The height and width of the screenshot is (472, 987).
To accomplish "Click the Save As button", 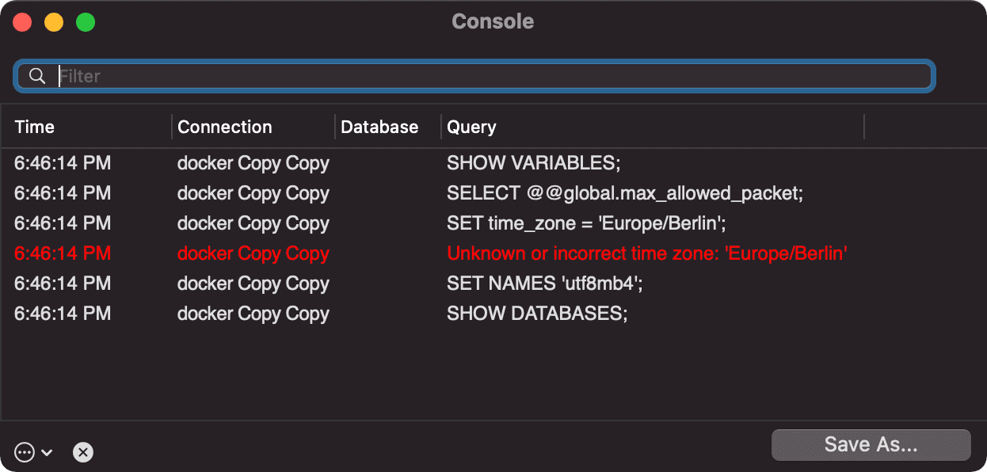I will 871,444.
